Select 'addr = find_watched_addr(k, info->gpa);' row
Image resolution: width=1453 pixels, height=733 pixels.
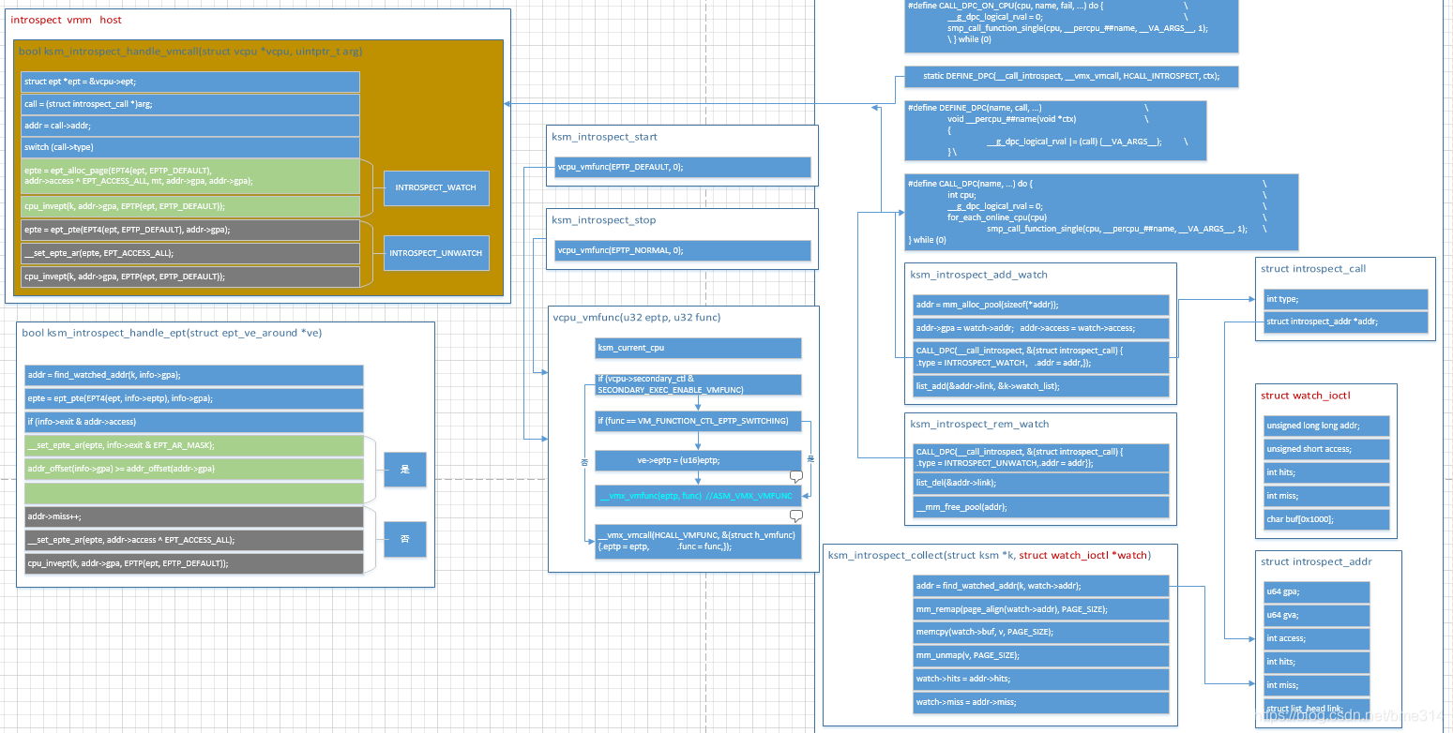point(194,375)
